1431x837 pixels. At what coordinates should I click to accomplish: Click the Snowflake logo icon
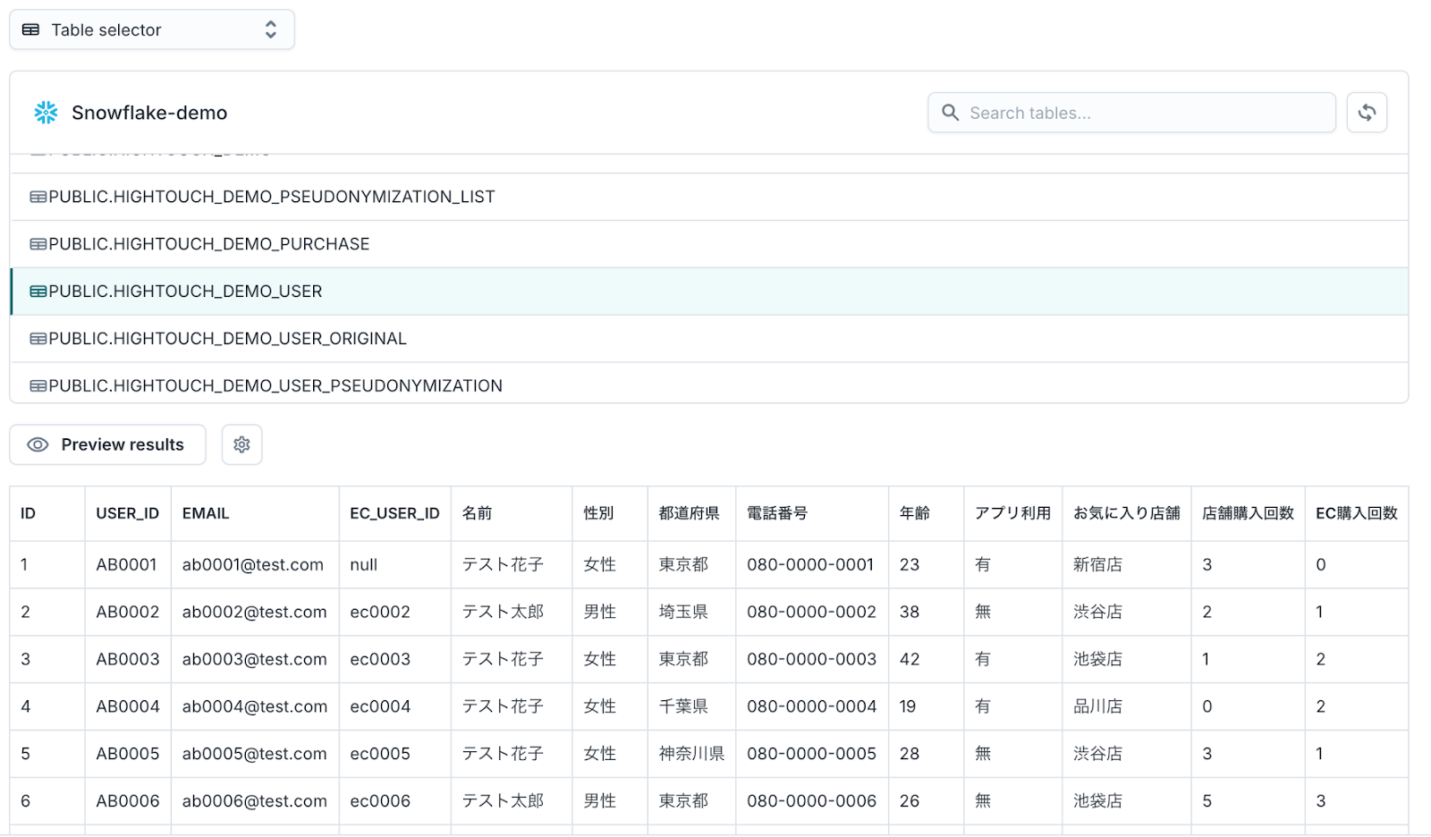(46, 113)
